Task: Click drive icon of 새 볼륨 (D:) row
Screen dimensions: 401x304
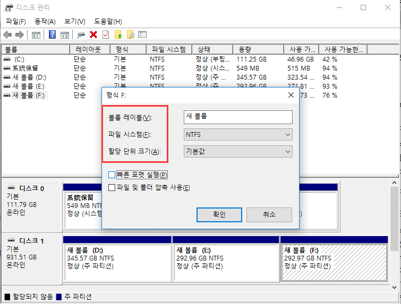Action: click(x=7, y=77)
